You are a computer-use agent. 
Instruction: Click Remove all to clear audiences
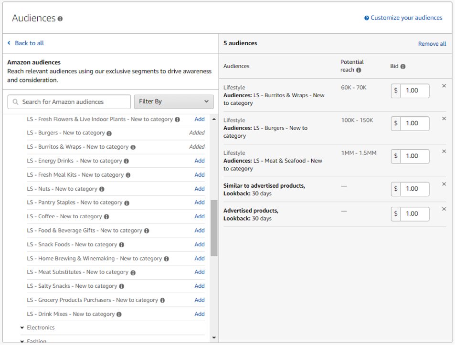[433, 43]
